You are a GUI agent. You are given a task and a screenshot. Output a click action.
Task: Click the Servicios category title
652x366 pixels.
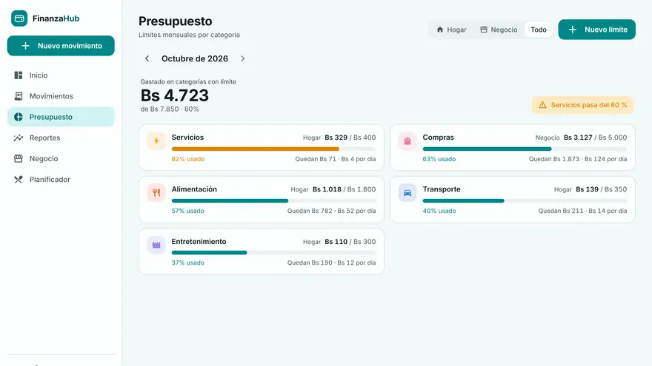pos(187,138)
